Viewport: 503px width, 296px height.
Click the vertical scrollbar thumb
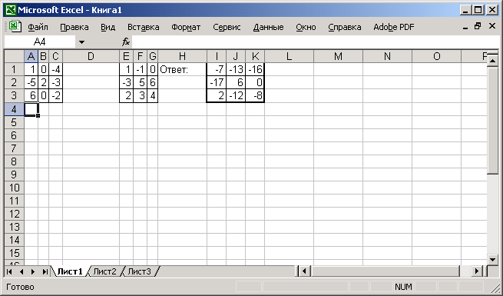(x=492, y=121)
